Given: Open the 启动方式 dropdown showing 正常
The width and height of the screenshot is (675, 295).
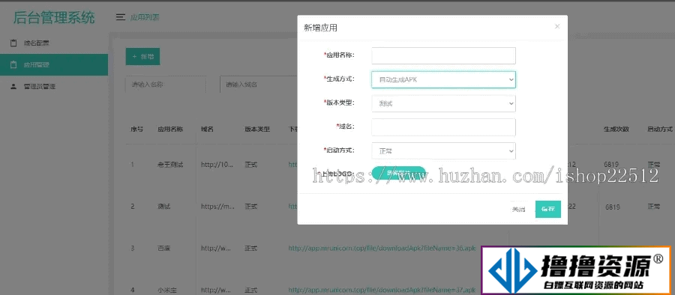Looking at the screenshot, I should click(443, 151).
